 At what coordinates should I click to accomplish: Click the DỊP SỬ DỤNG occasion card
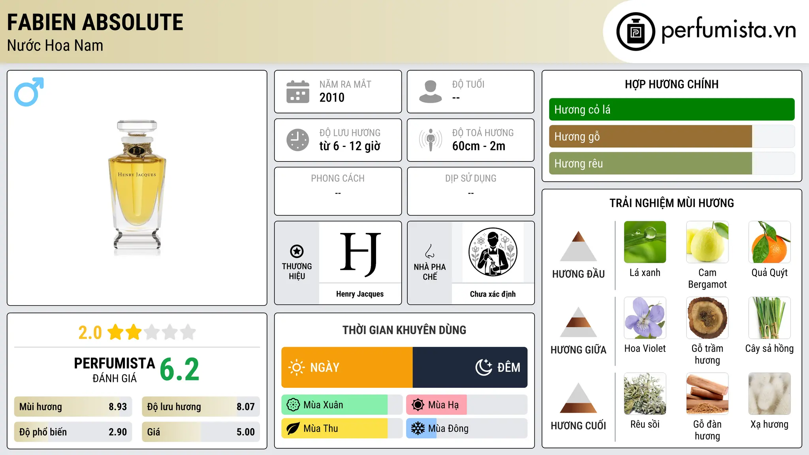tap(470, 191)
